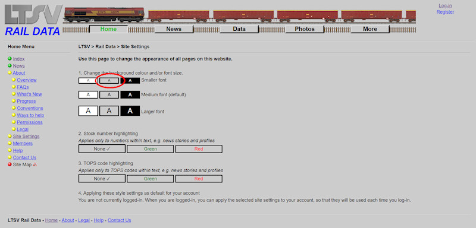This screenshot has width=476, height=228.
Task: Open the Photos navigation tab
Action: point(305,29)
